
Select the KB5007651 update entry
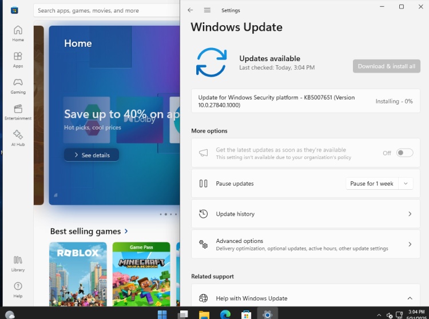tap(305, 101)
